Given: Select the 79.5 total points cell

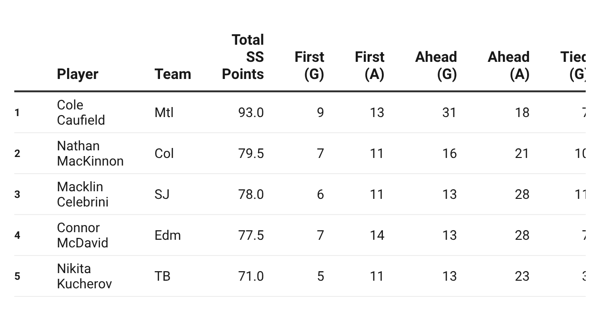Looking at the screenshot, I should point(251,154).
